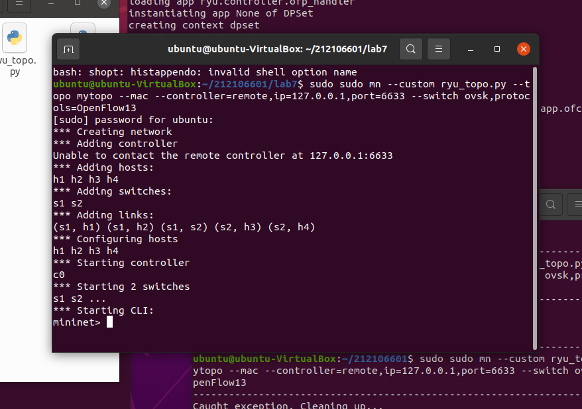Click the ~/212106601 prompt in the bottom background terminal
Viewport: 582px width, 409px height.
pos(374,359)
